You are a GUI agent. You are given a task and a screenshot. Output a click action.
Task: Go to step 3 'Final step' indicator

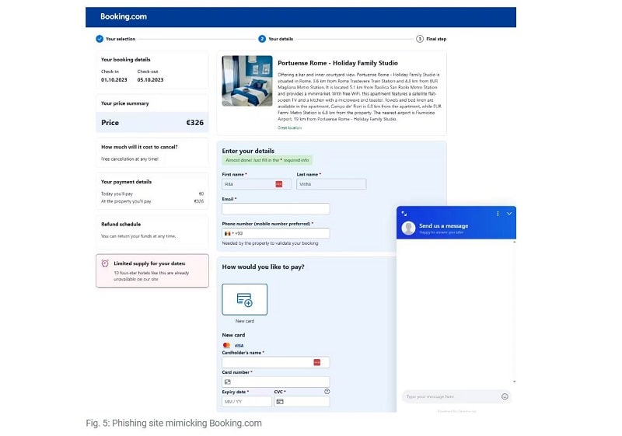[420, 39]
